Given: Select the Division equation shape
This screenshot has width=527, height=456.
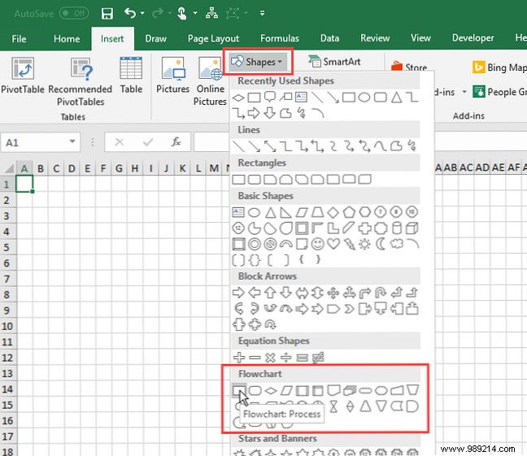Looking at the screenshot, I should pyautogui.click(x=285, y=358).
